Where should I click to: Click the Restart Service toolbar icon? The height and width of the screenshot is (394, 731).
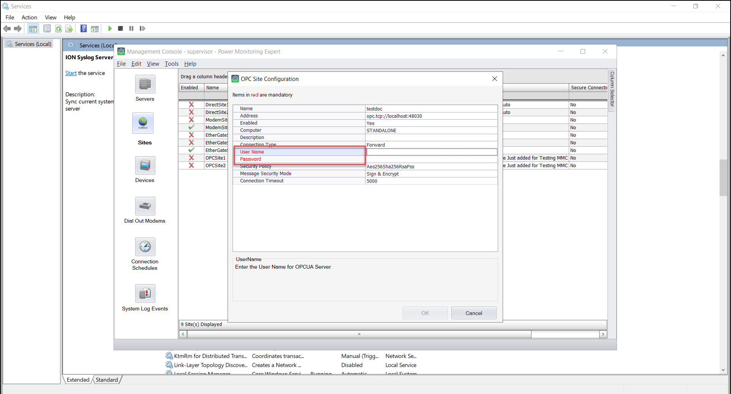pos(142,28)
